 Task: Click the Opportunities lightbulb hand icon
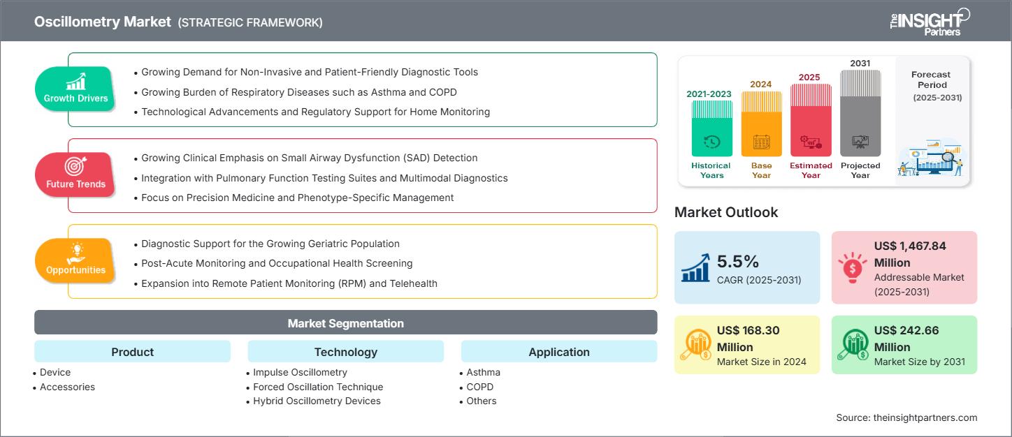(75, 252)
